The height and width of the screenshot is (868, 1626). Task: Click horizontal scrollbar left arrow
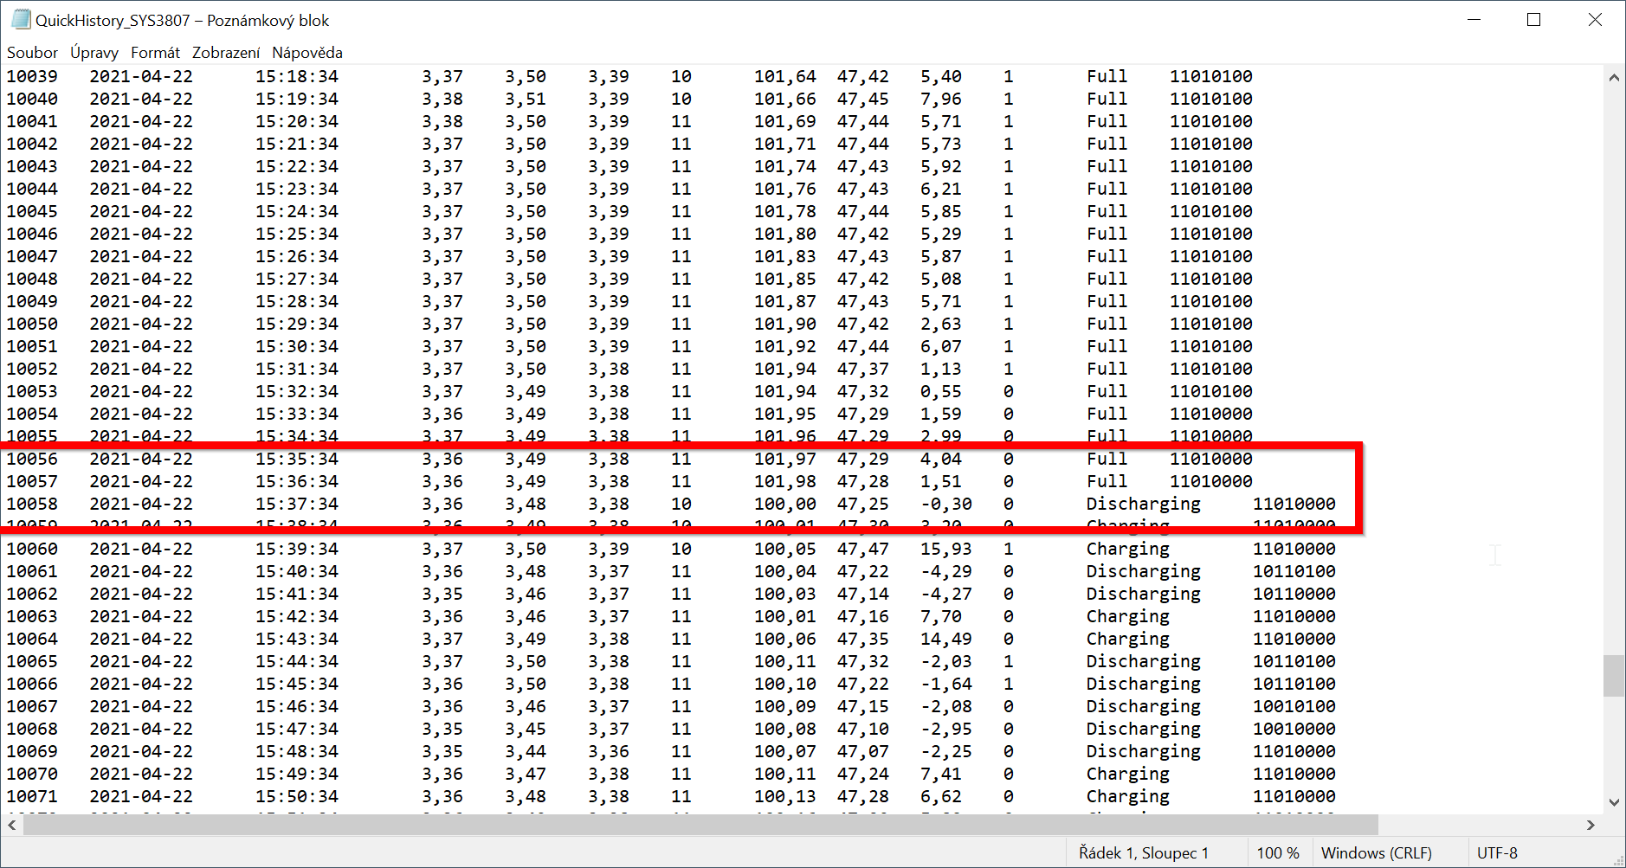pyautogui.click(x=12, y=825)
